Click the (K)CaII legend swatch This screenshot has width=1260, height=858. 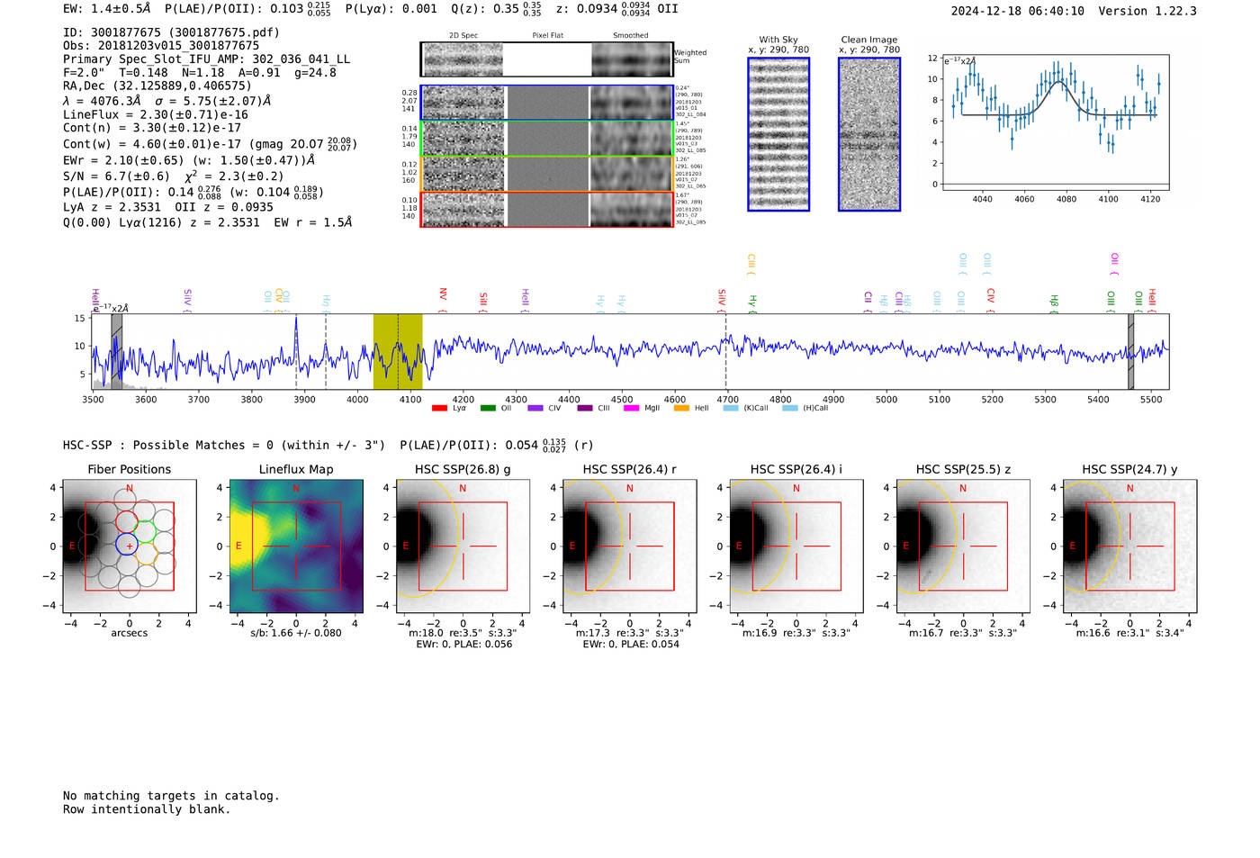(x=731, y=409)
